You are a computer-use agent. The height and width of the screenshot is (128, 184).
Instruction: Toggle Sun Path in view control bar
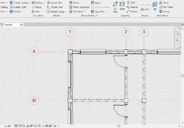24,126
